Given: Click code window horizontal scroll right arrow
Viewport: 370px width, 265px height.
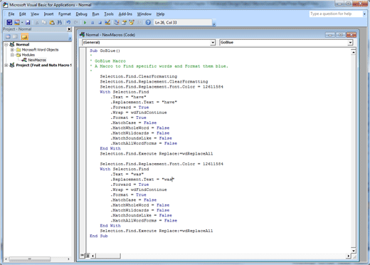Looking at the screenshot, I should 349,256.
